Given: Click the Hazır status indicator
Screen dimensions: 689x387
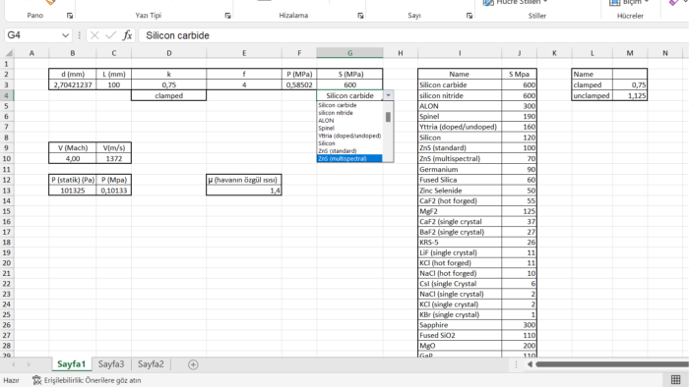Looking at the screenshot, I should 12,380.
